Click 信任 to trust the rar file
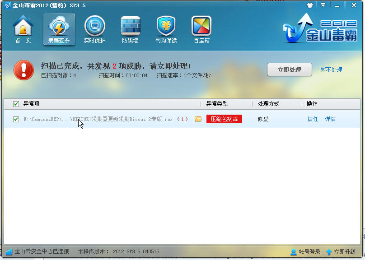The height and width of the screenshot is (260, 365). tap(313, 119)
